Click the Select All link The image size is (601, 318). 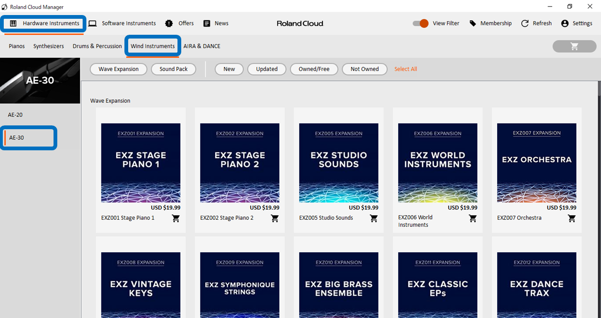click(x=406, y=69)
